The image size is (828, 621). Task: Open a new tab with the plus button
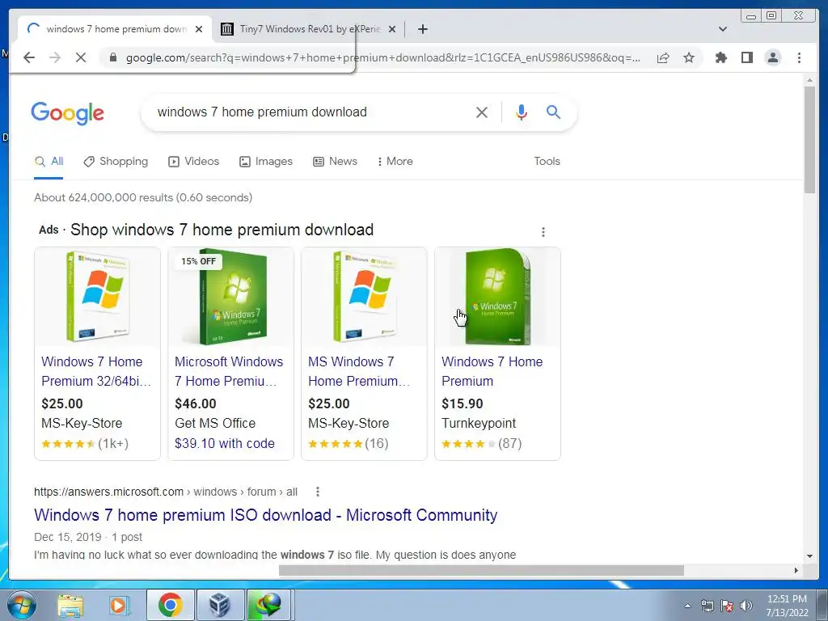422,29
